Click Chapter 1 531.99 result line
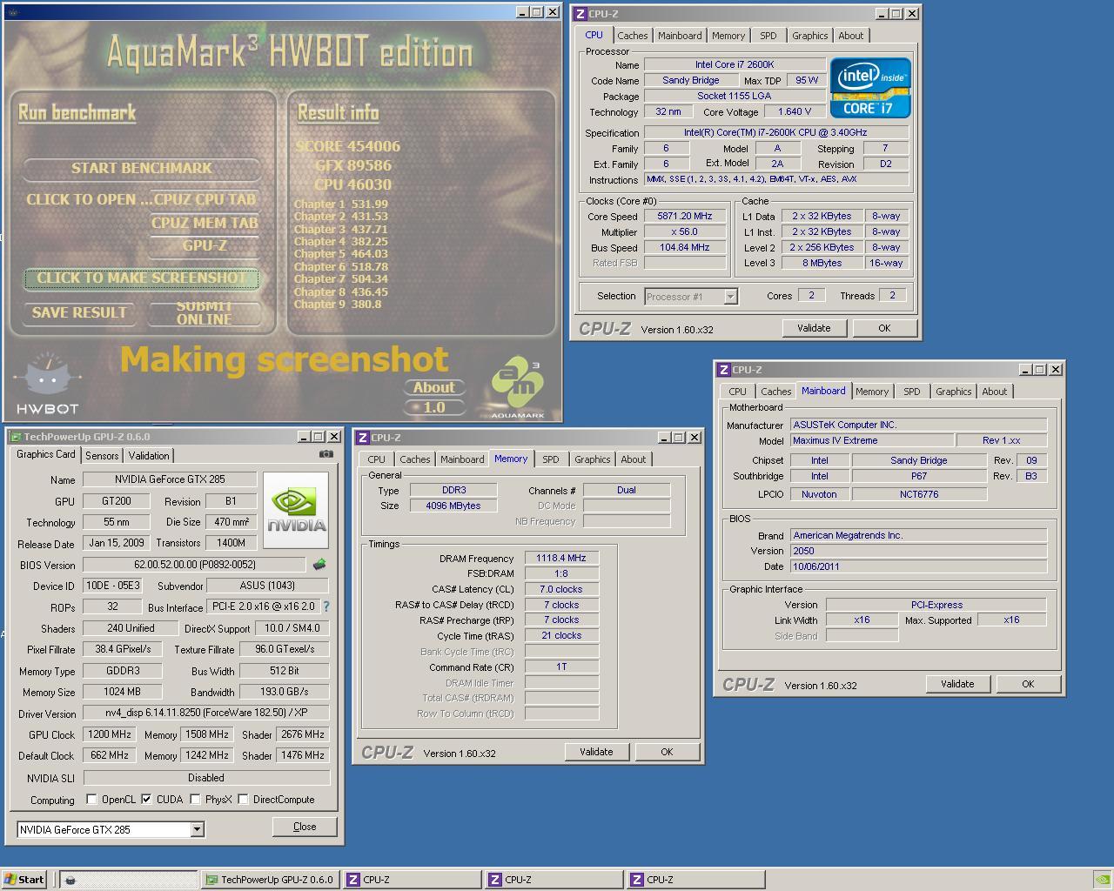 [341, 204]
